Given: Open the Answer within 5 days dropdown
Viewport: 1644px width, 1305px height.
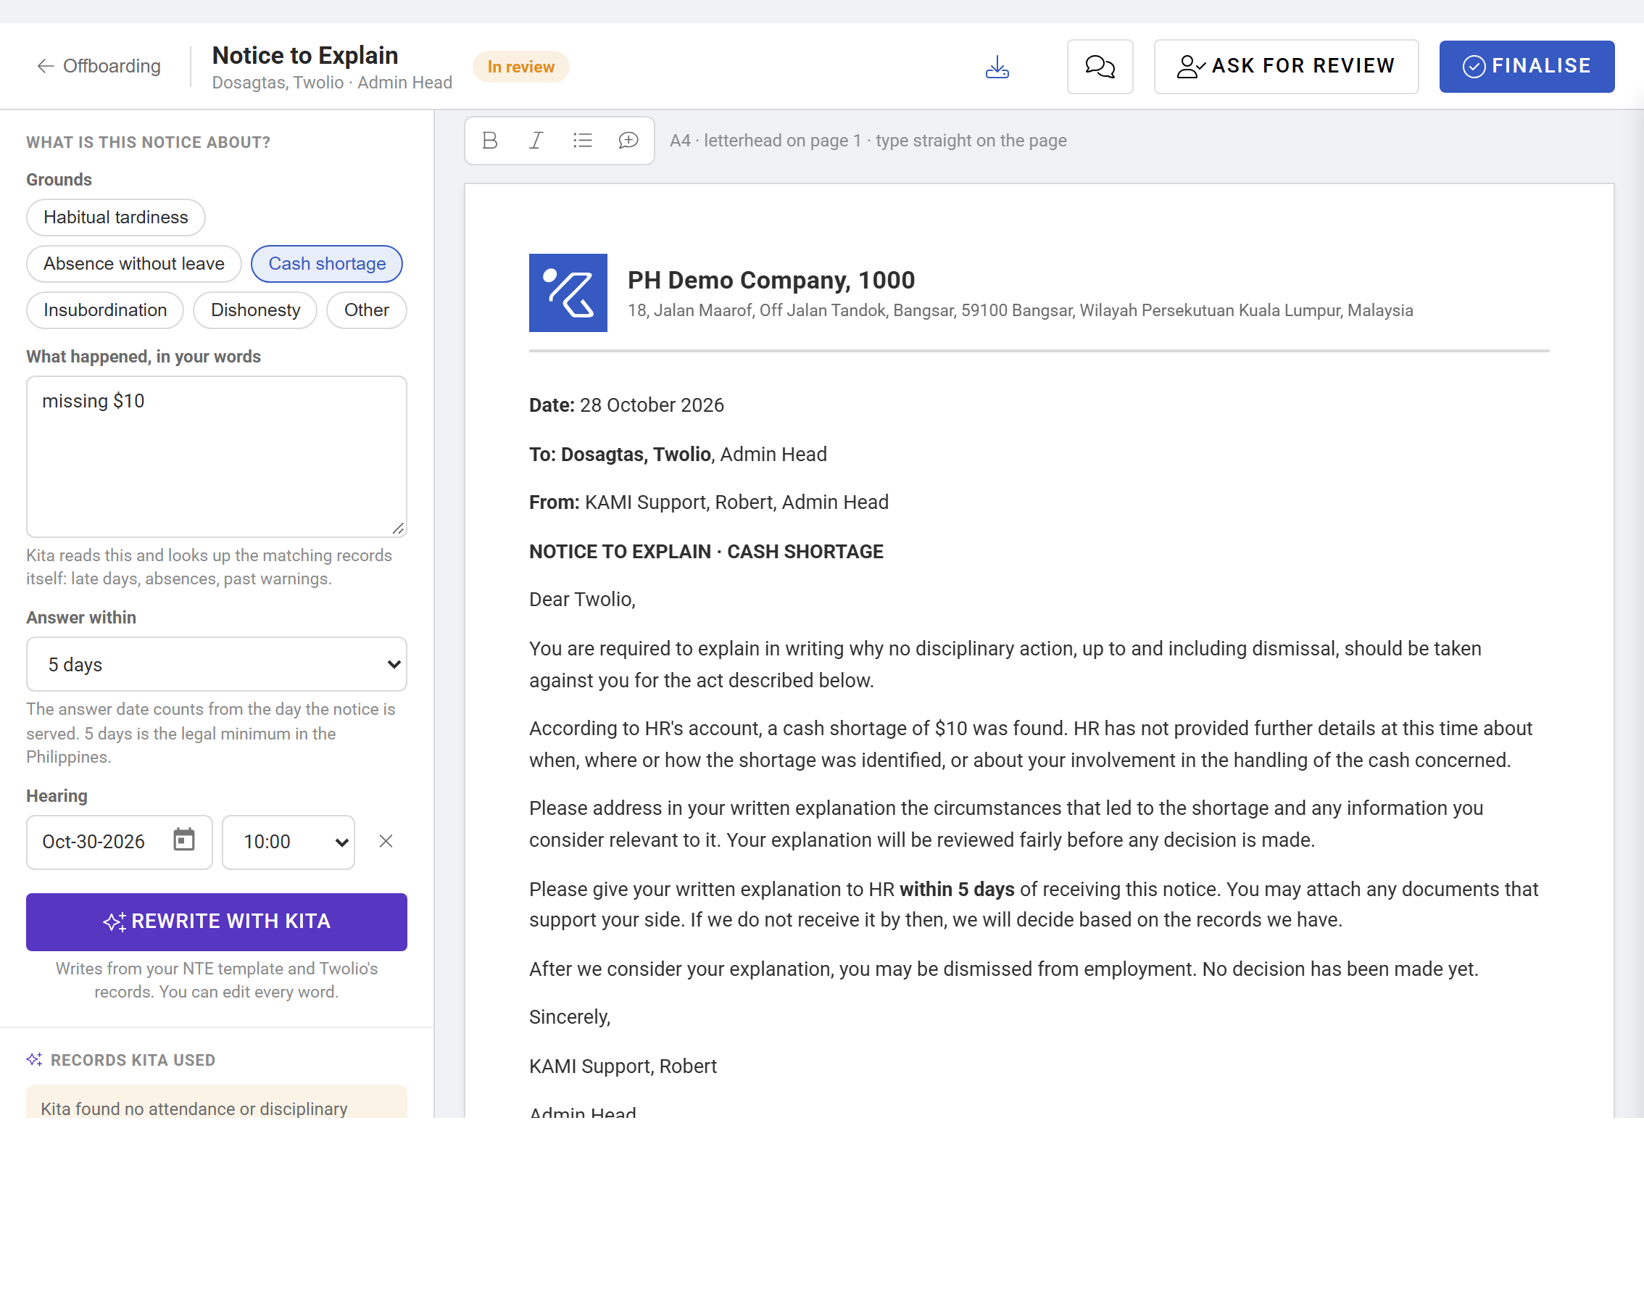Looking at the screenshot, I should [217, 664].
